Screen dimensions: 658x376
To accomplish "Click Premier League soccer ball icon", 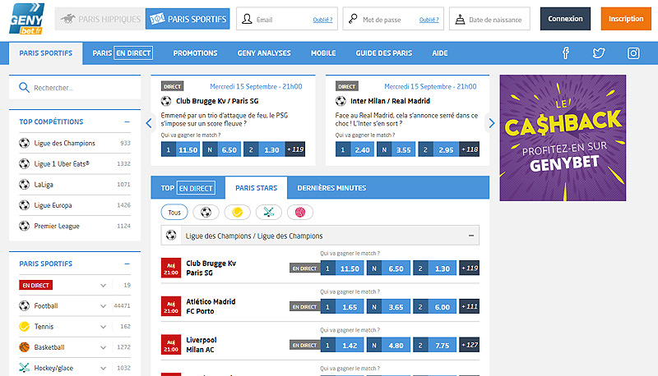I will pos(25,226).
